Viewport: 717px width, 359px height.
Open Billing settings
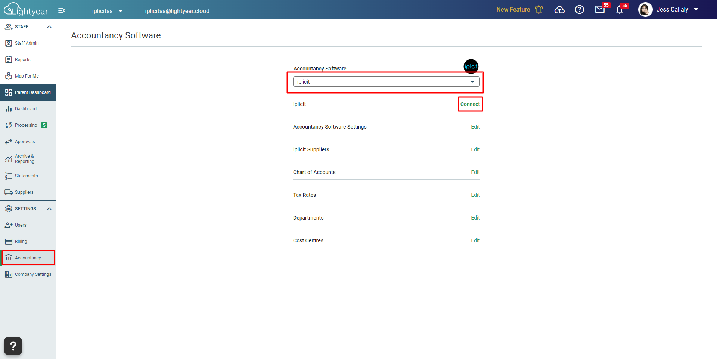click(x=28, y=242)
